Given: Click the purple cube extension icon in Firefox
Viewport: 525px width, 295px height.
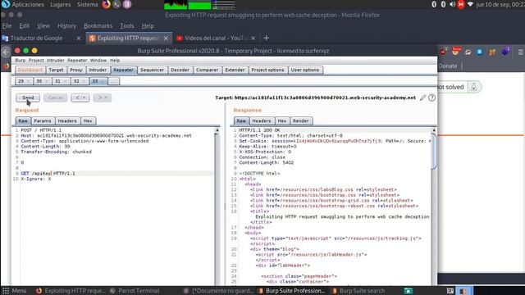Looking at the screenshot, I should [505, 52].
